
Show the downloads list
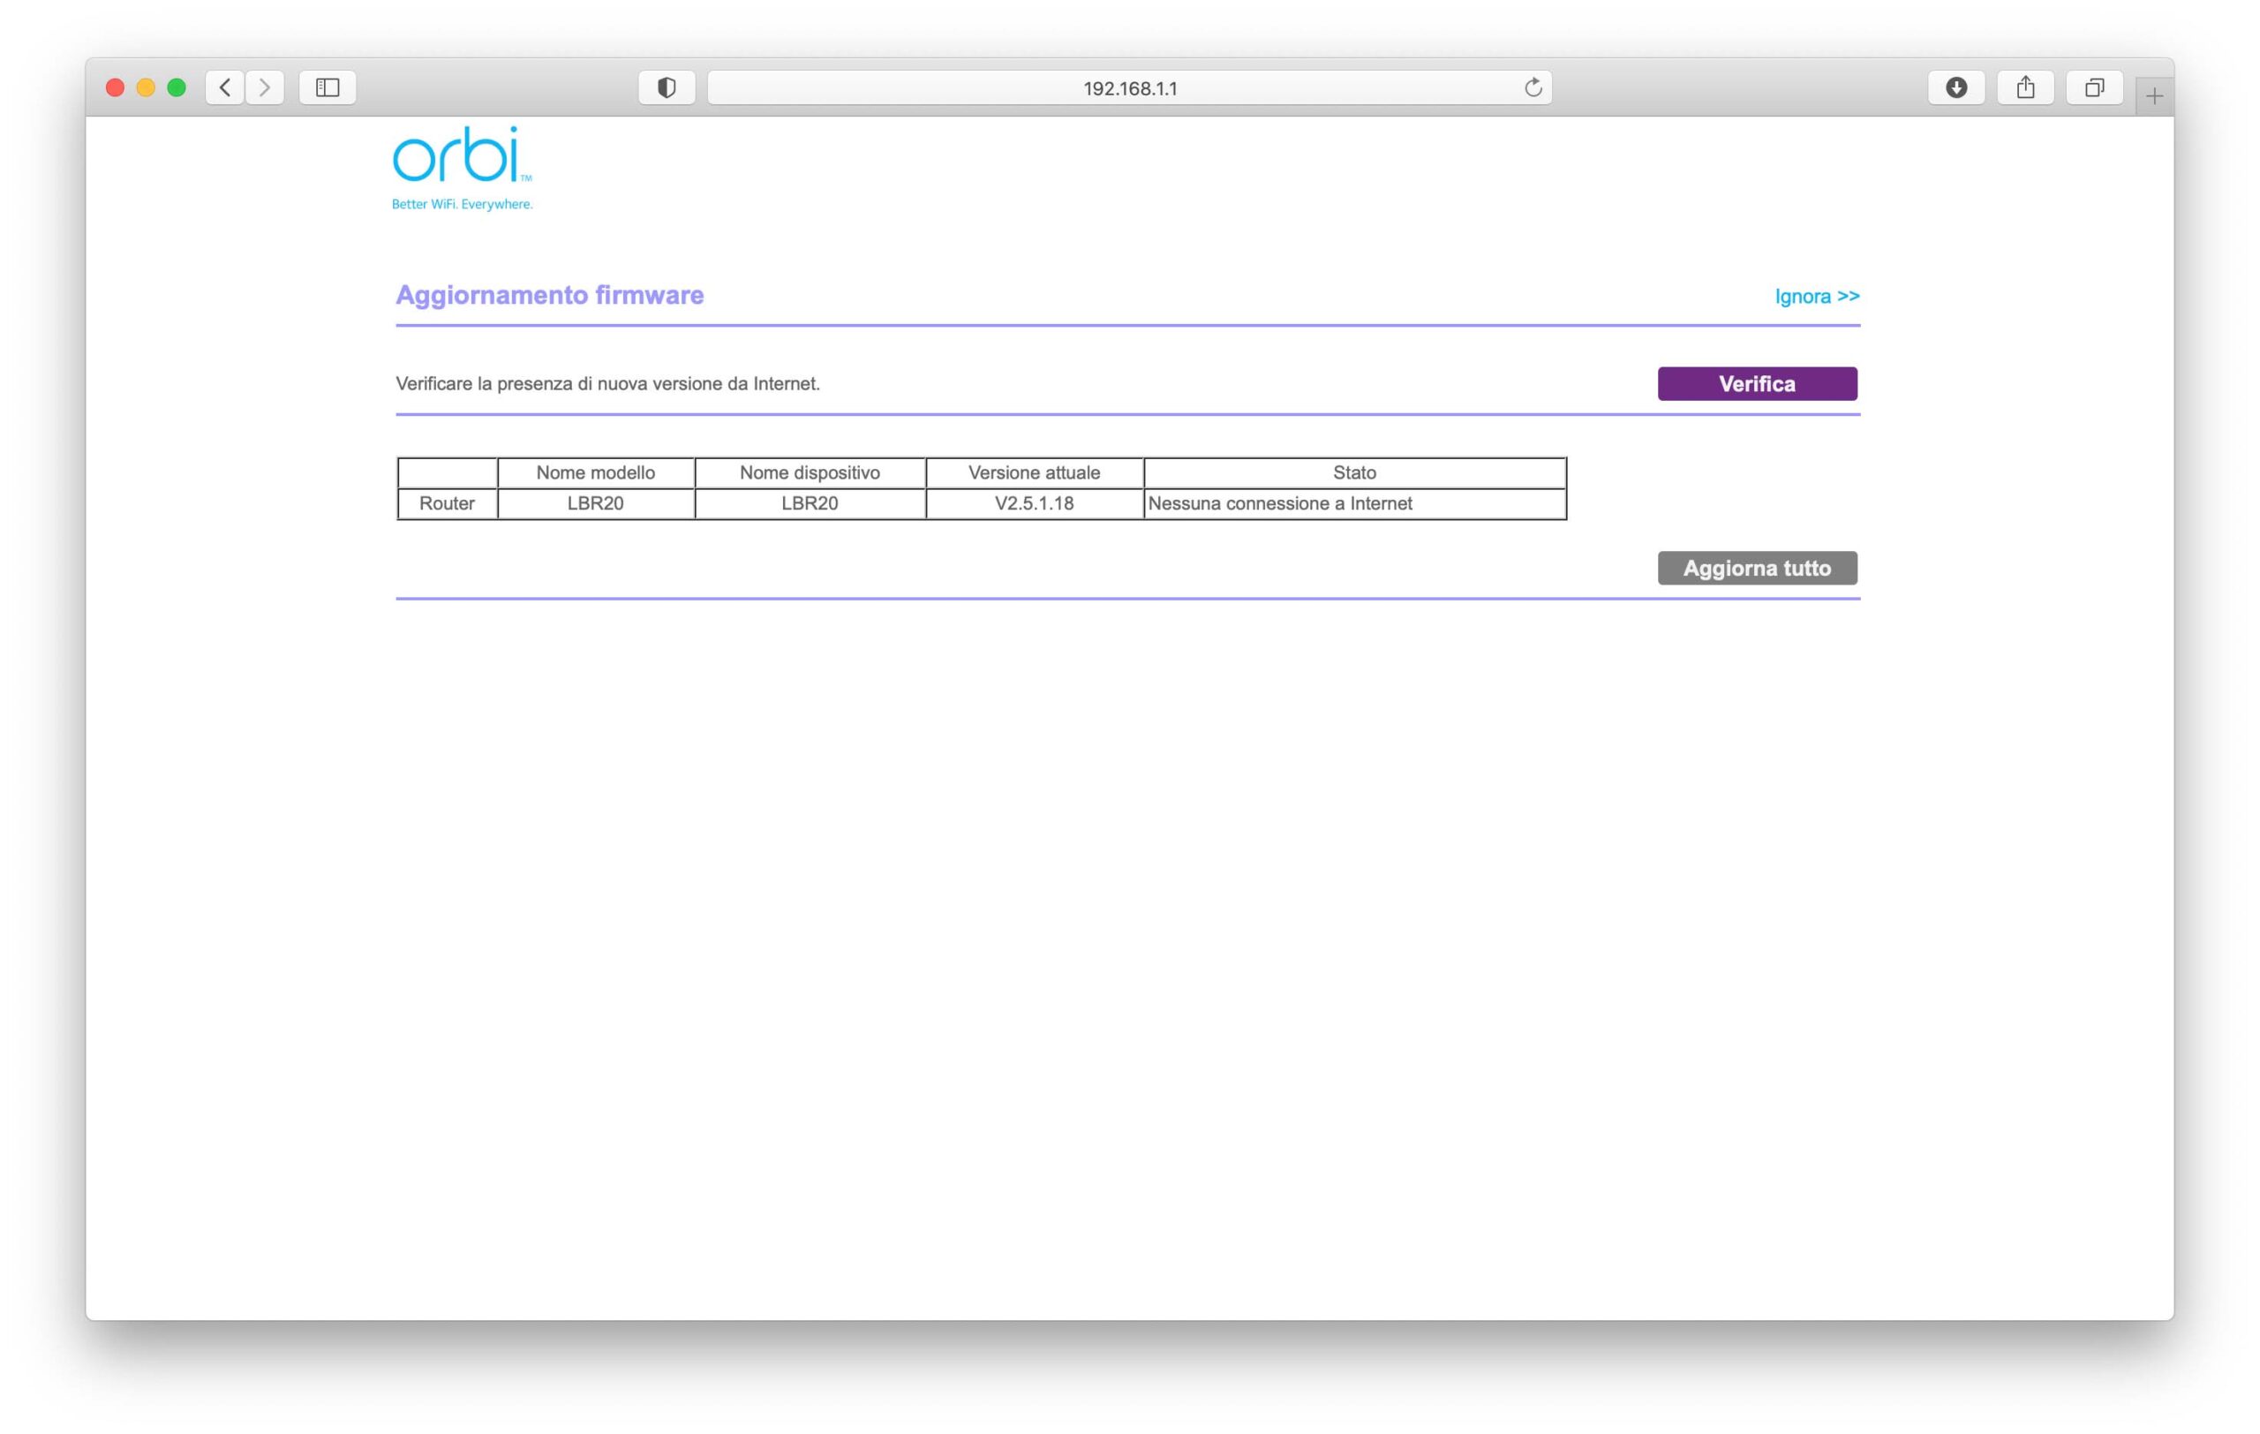pos(1956,87)
